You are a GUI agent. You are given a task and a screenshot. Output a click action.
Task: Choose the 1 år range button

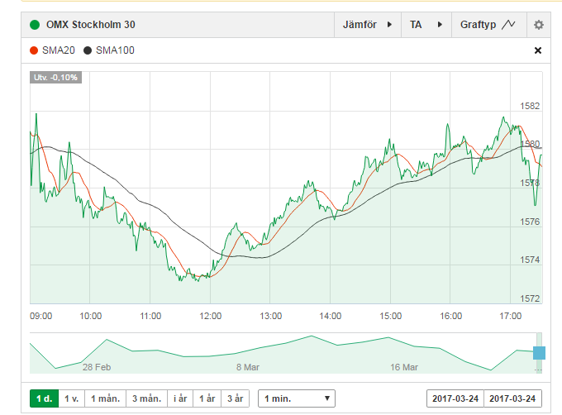[207, 398]
